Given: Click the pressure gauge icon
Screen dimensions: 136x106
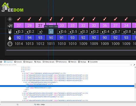Looking at the screenshot, I should tap(10, 44).
